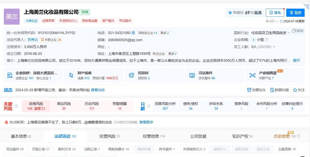Screen dimensions: 310x157
Task: Select the 周边风险 risk tab
Action: click(x=64, y=106)
